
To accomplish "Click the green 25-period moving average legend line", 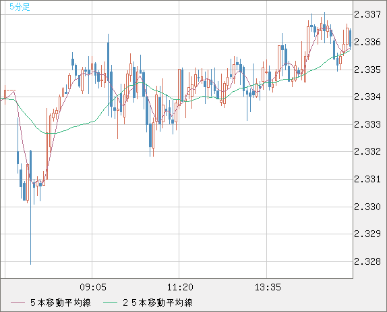I will click(x=110, y=303).
